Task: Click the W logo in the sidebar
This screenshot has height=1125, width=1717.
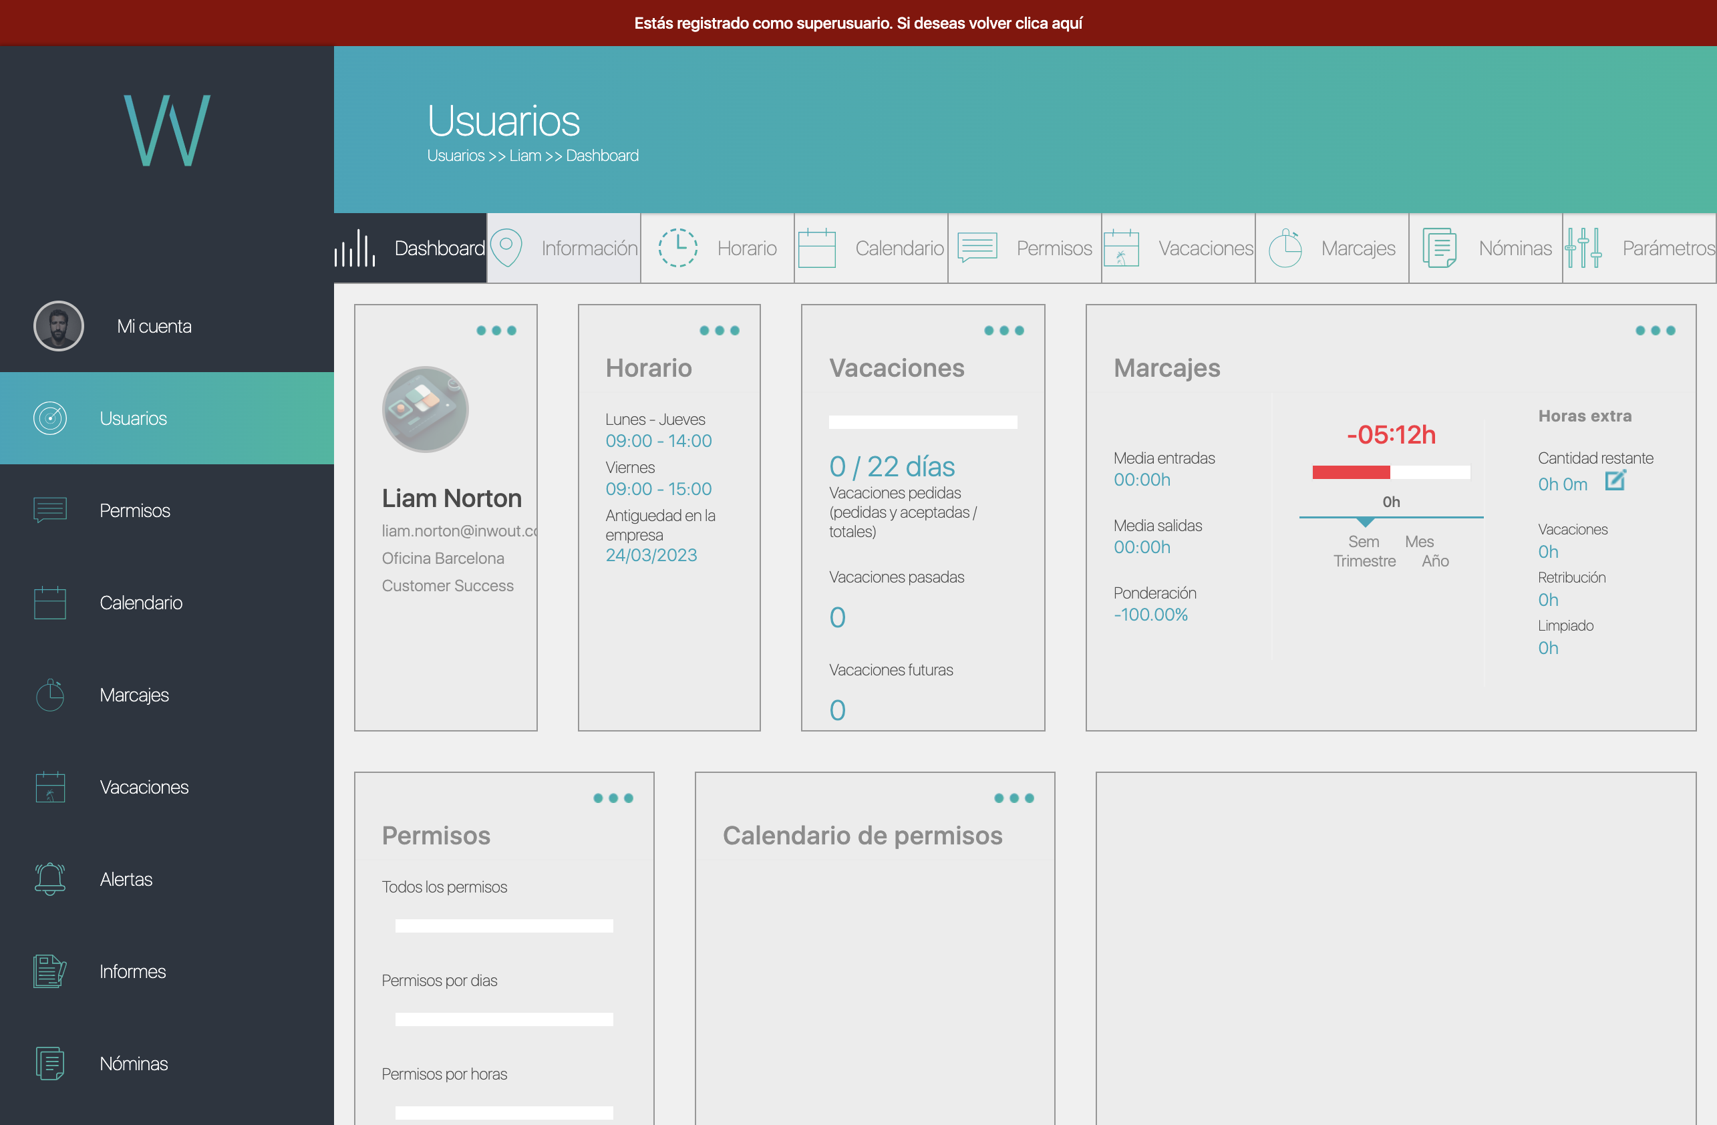Action: coord(168,130)
